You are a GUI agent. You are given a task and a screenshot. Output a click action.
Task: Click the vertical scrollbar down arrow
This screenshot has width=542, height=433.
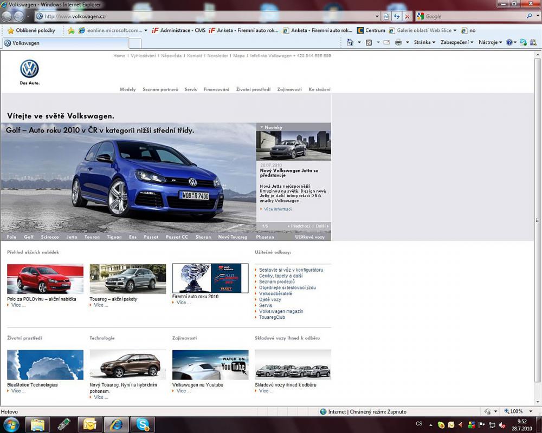click(x=538, y=402)
